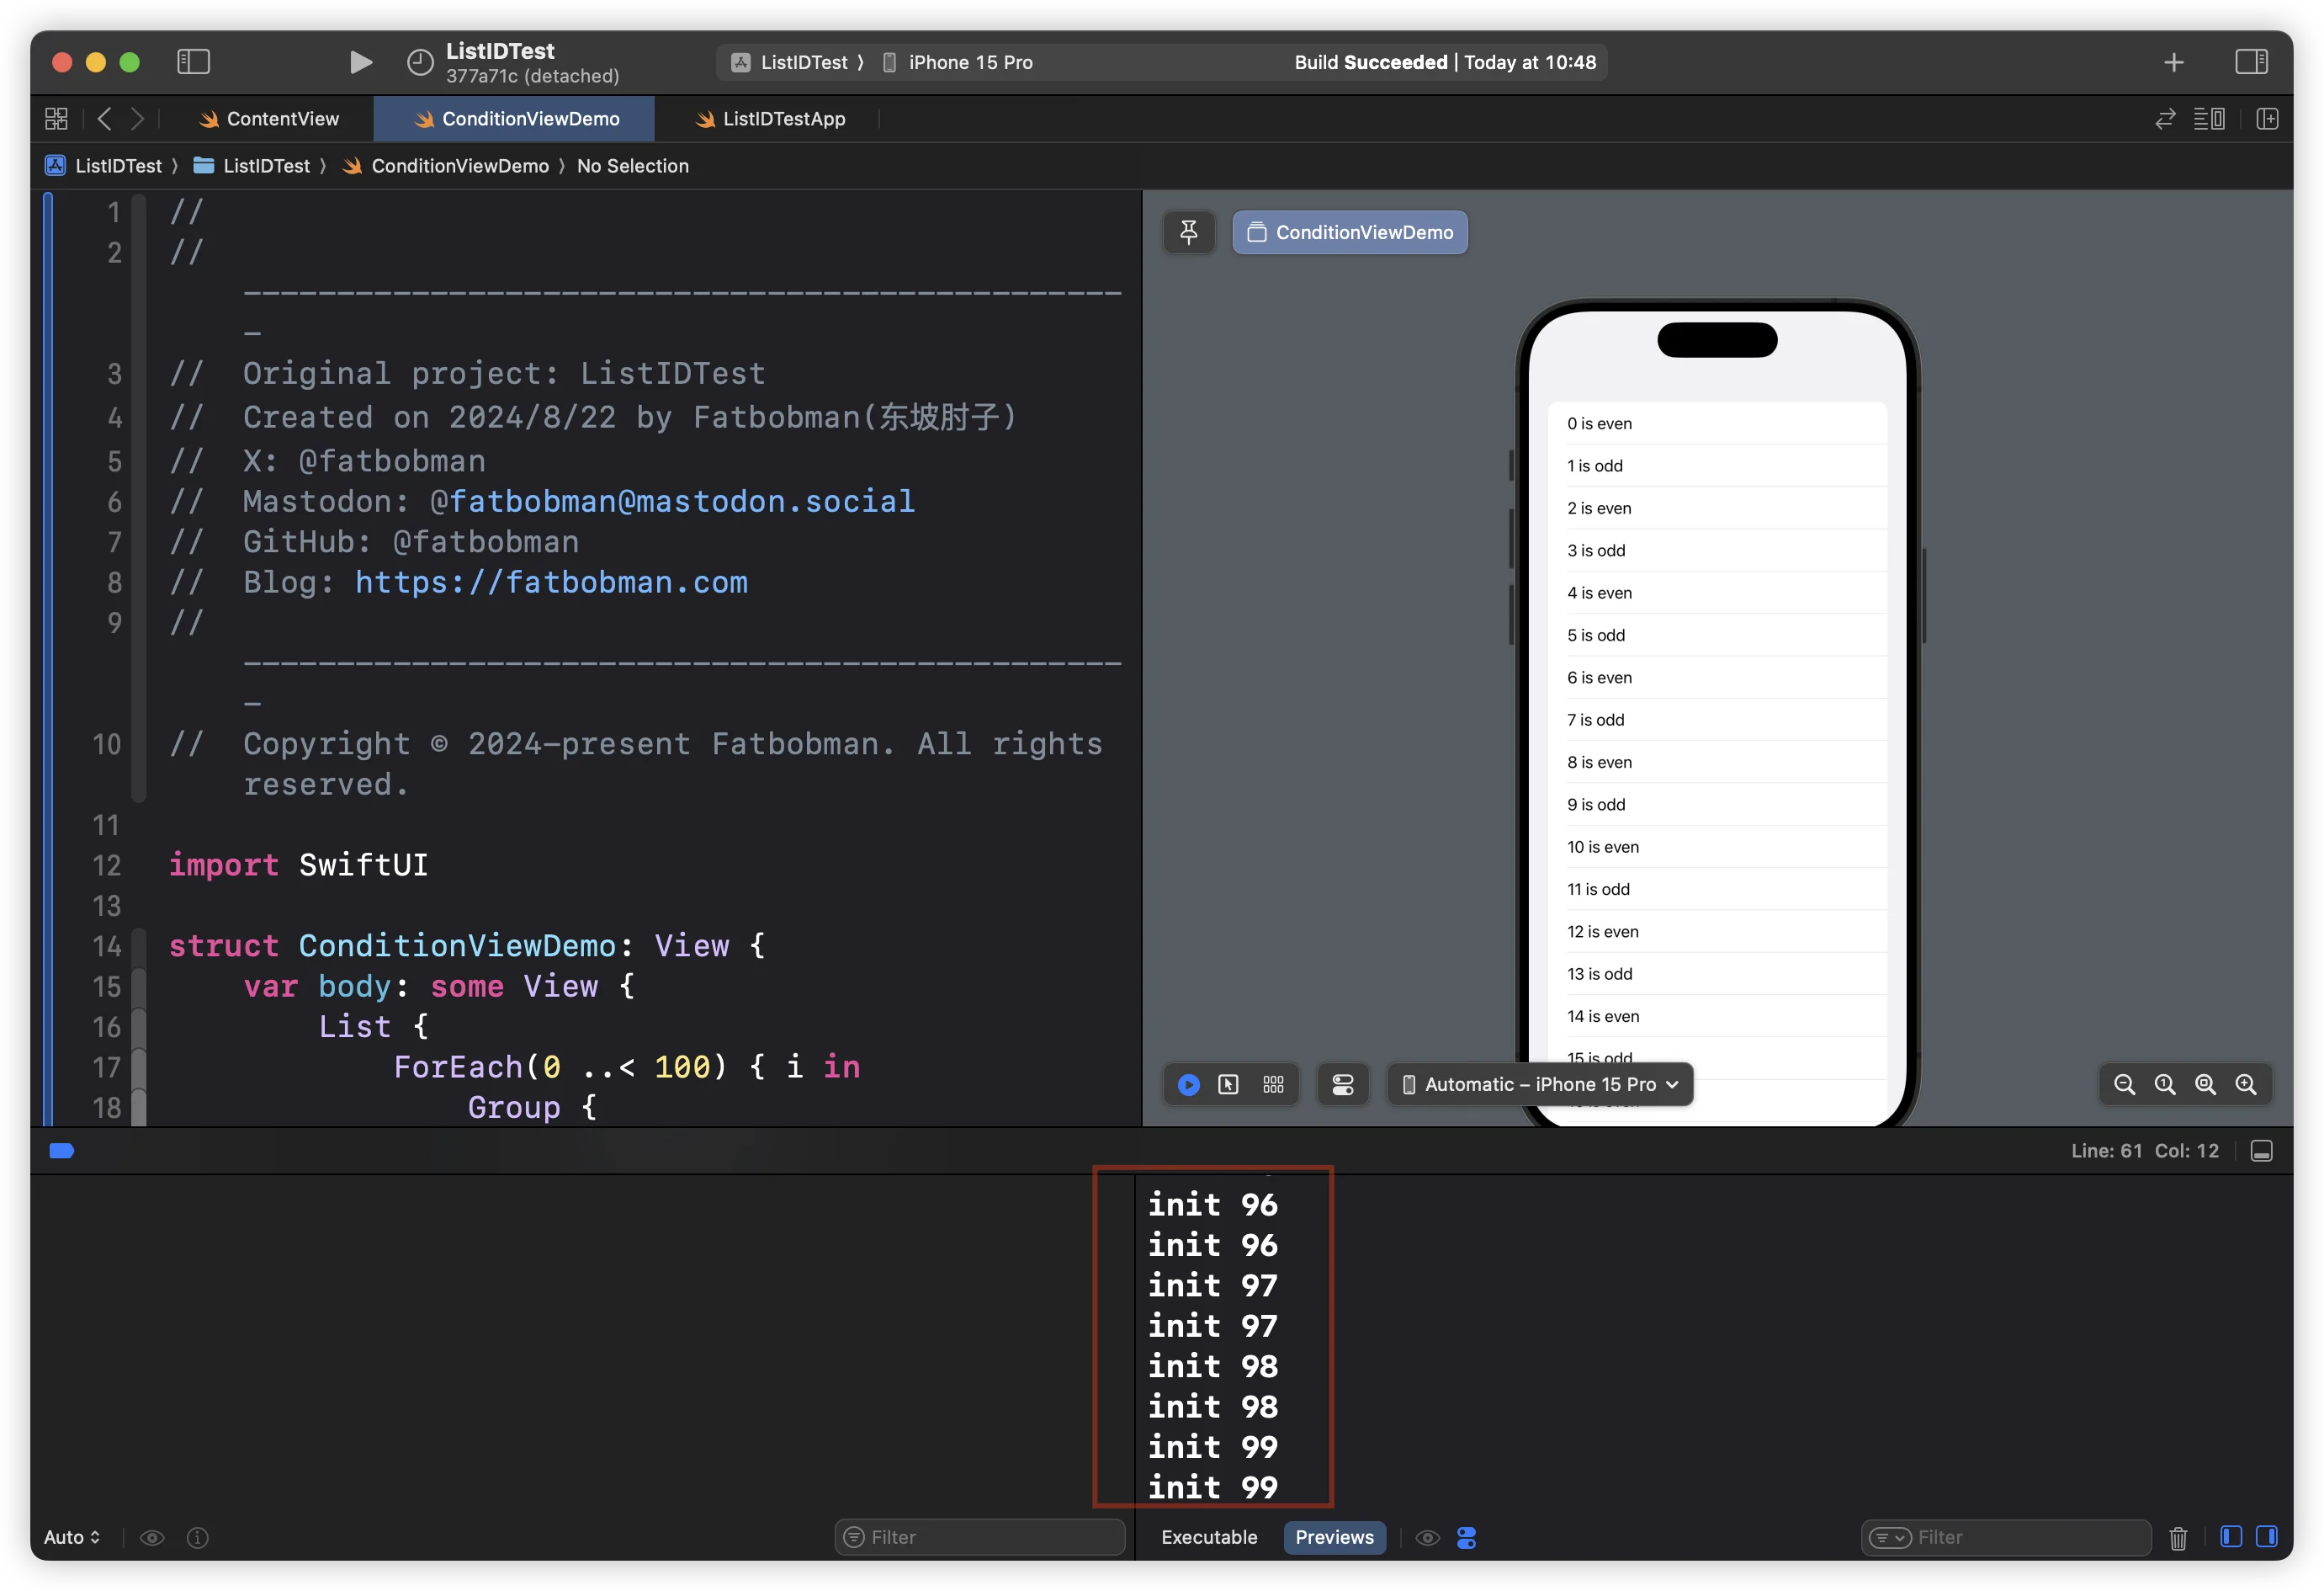Open the library with the plus button
Viewport: 2324px width, 1591px height.
pos(2173,62)
